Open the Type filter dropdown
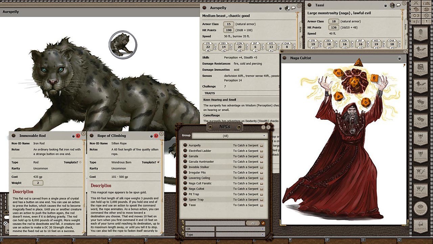The height and width of the screenshot is (244, 433). (x=263, y=235)
